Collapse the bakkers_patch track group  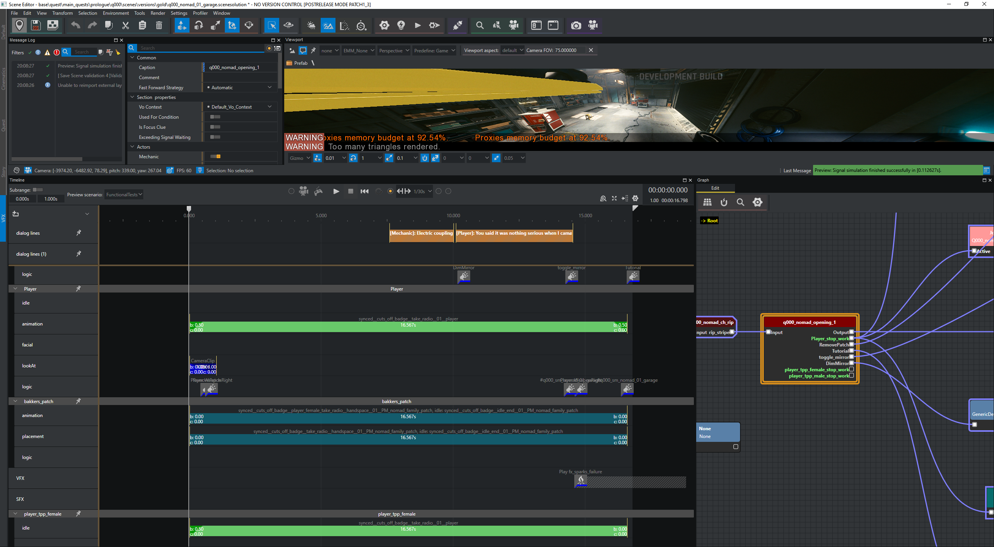pos(16,401)
